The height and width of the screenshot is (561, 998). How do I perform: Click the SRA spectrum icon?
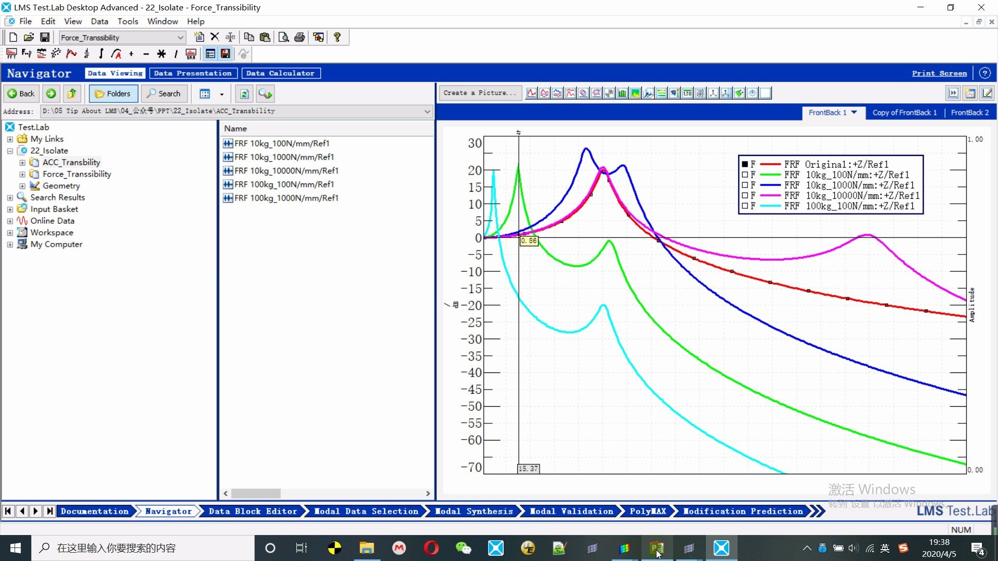pos(191,54)
